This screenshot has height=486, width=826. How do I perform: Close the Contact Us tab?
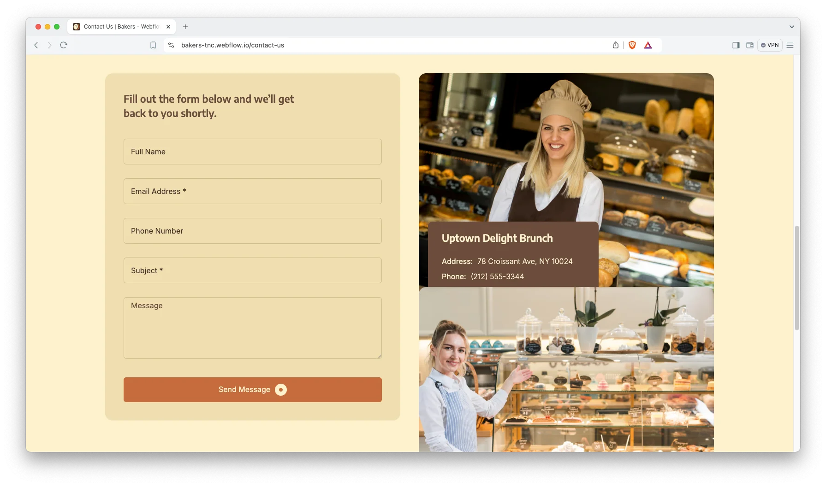coord(168,27)
